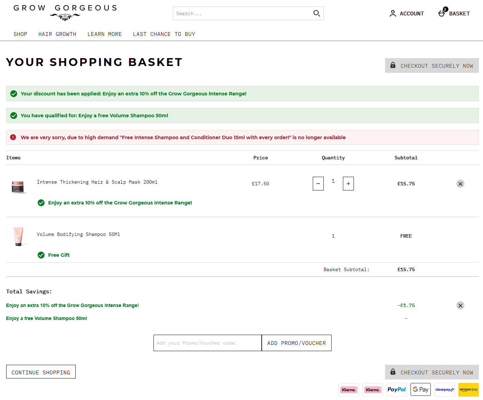This screenshot has height=400, width=483.
Task: Click CHECKOUT SECURELY NOW at the top
Action: pos(432,66)
